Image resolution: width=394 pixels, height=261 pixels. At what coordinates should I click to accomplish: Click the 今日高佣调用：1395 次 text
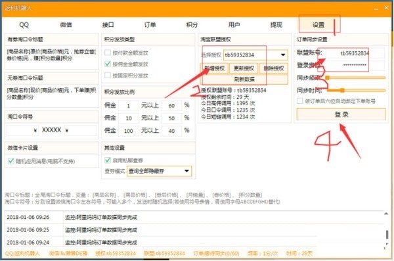[228, 103]
